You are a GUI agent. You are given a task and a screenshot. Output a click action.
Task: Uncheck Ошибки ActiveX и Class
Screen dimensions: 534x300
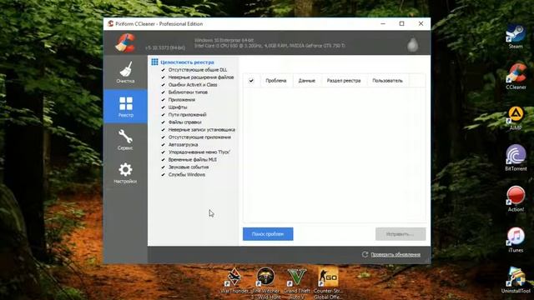tap(164, 85)
